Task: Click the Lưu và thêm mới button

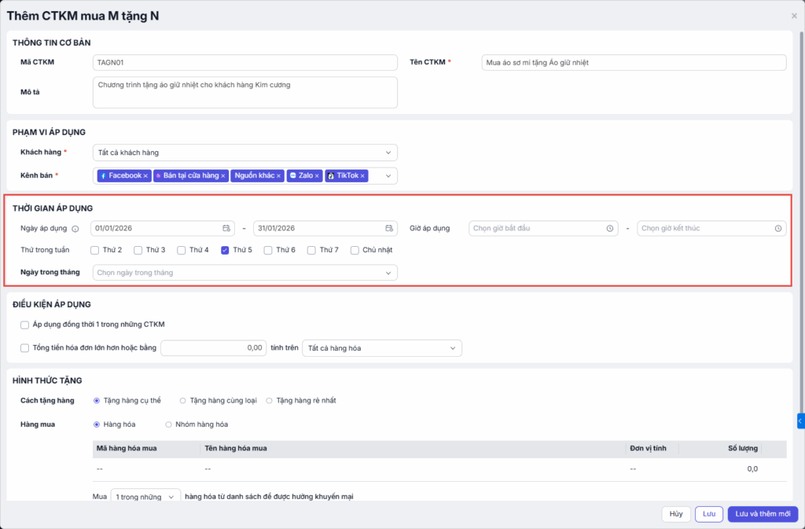Action: click(763, 514)
